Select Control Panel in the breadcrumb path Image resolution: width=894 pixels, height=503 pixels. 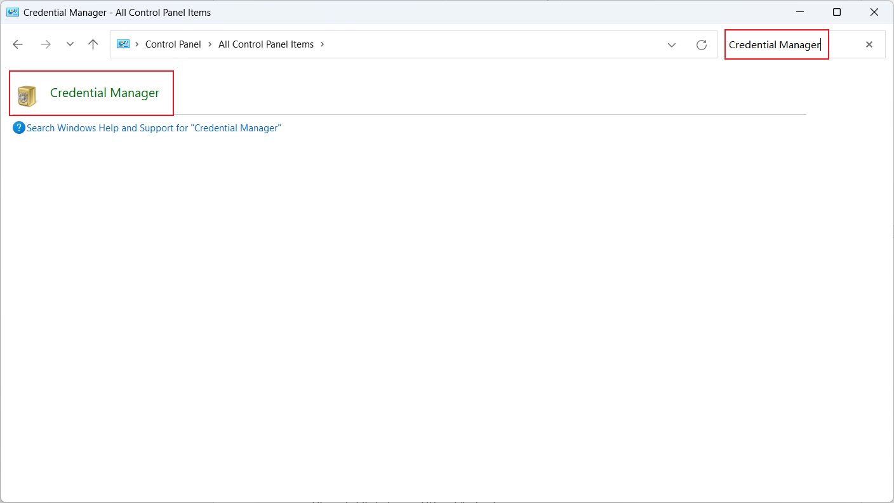[173, 44]
